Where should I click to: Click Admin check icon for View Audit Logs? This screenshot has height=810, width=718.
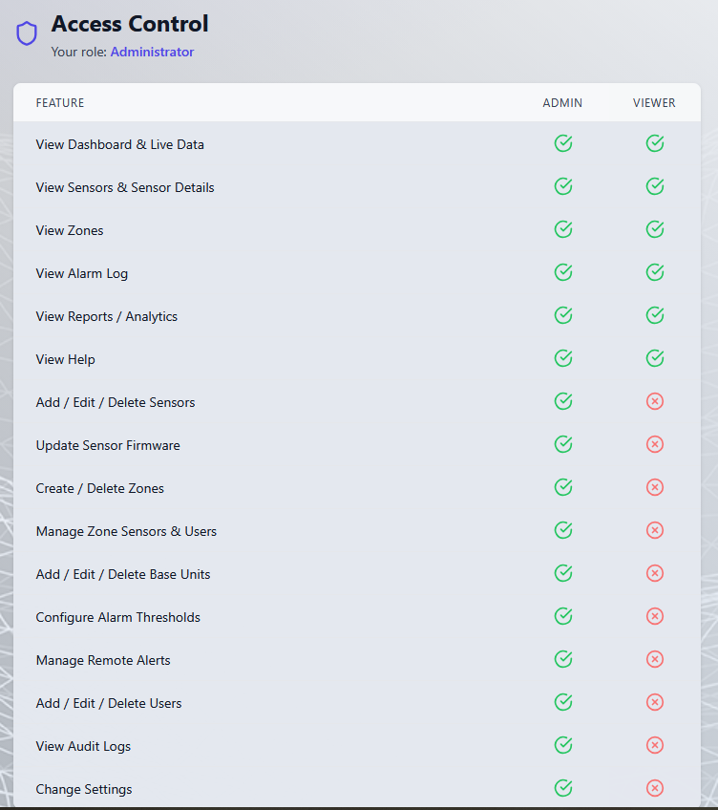(563, 745)
